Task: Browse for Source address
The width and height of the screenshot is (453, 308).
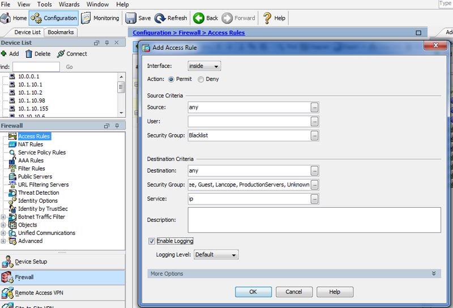Action: [315, 107]
